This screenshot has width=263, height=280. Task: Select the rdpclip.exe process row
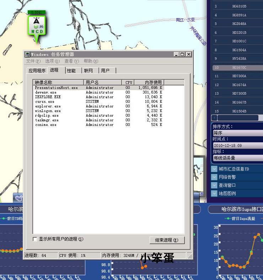[99, 116]
